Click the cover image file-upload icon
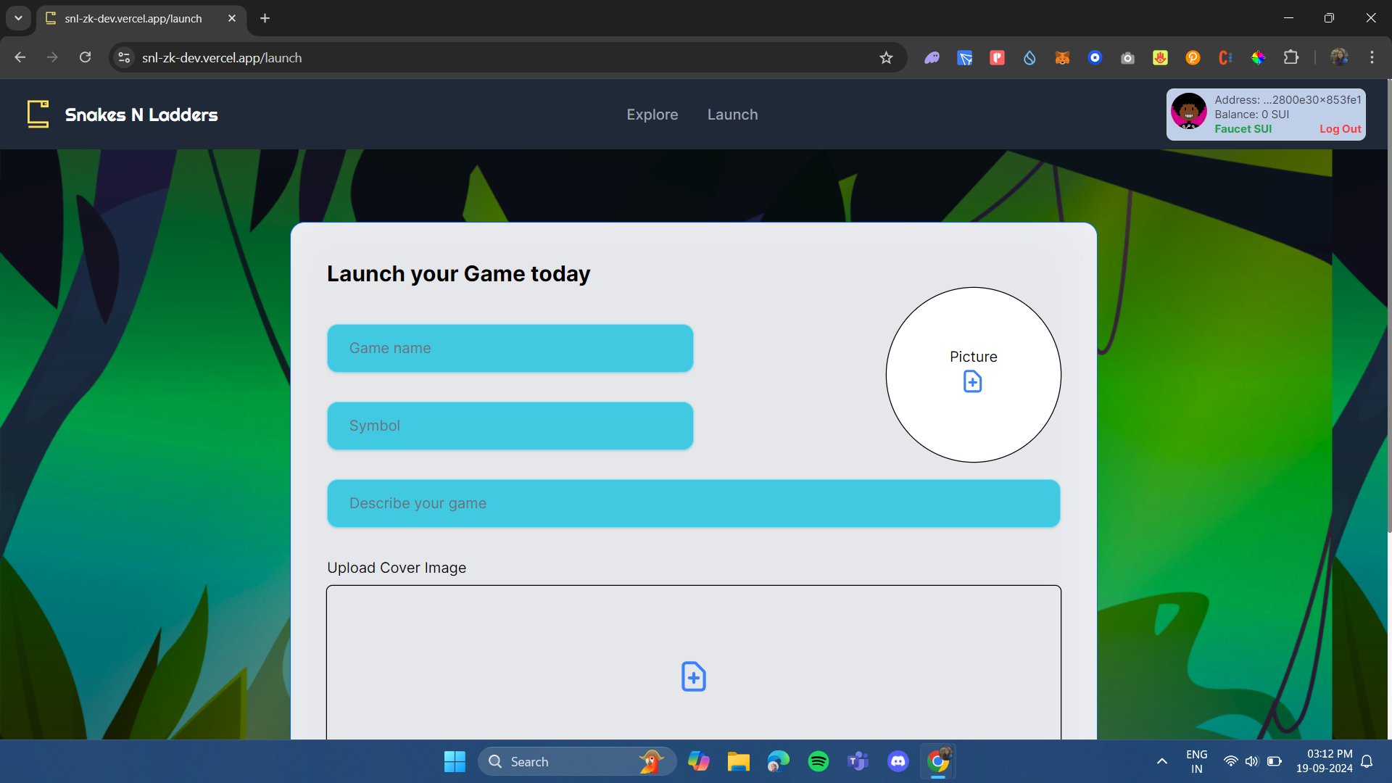This screenshot has height=783, width=1392. [x=693, y=676]
